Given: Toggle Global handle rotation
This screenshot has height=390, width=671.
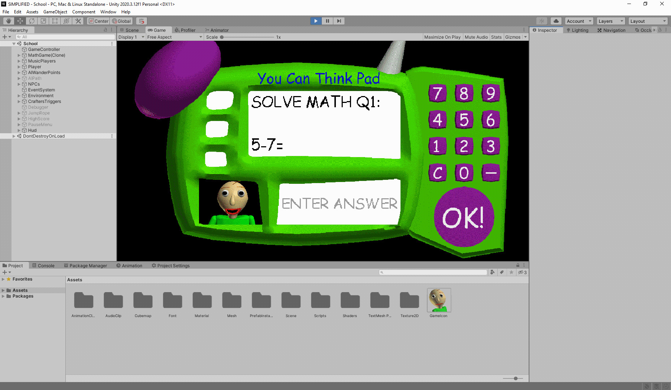Looking at the screenshot, I should click(x=122, y=21).
